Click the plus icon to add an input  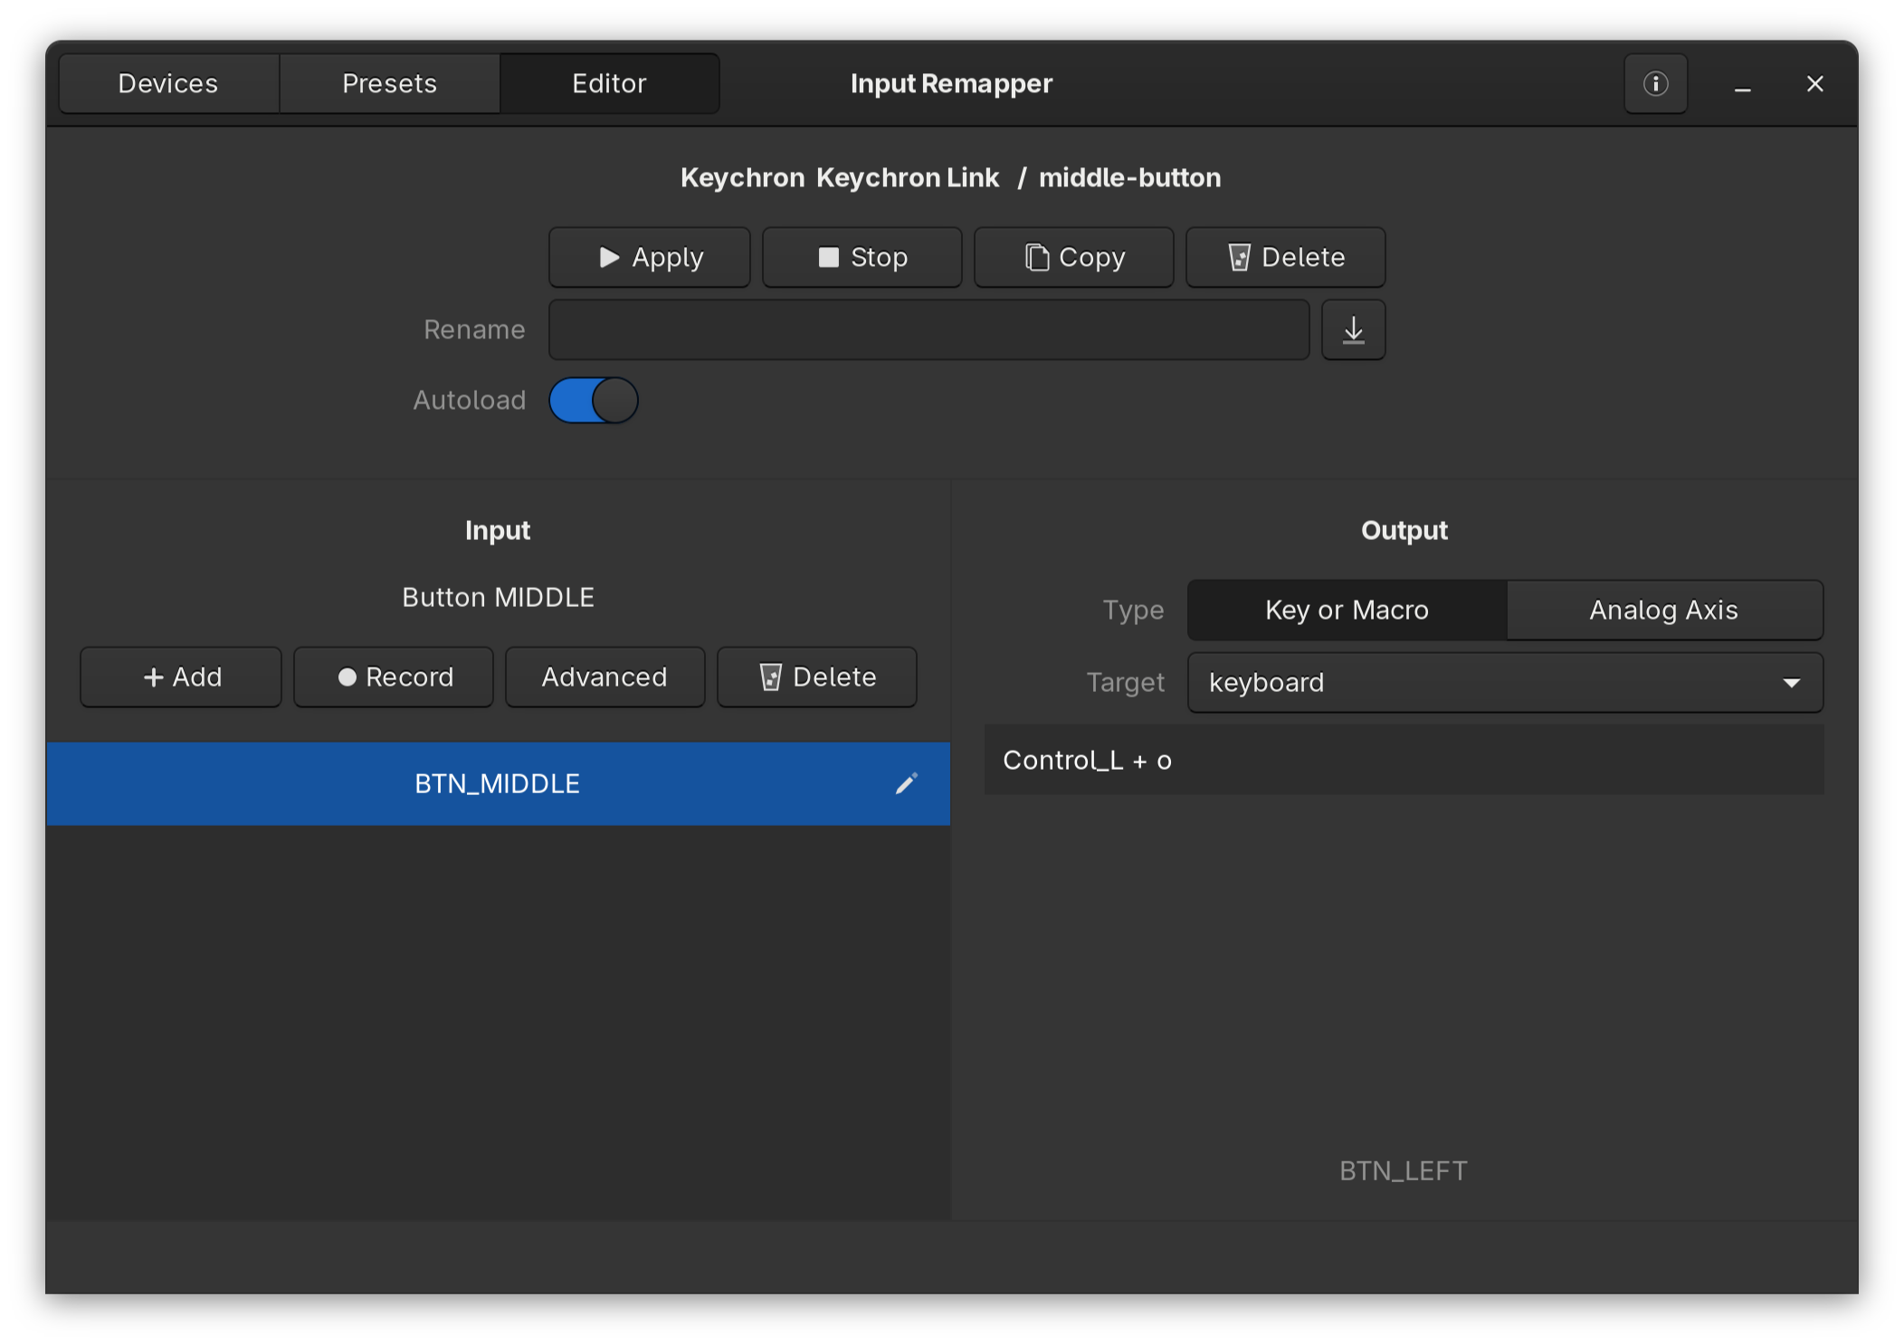click(152, 677)
